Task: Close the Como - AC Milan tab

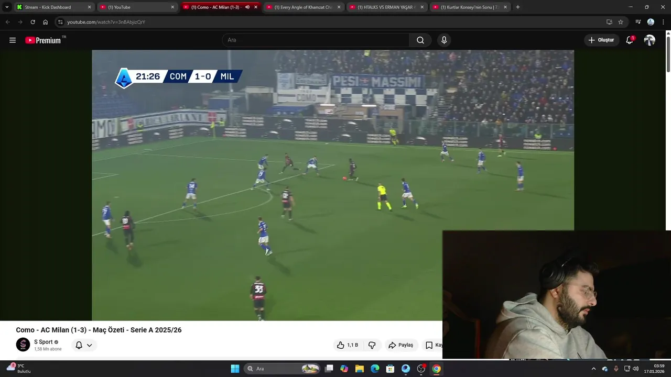Action: point(256,7)
